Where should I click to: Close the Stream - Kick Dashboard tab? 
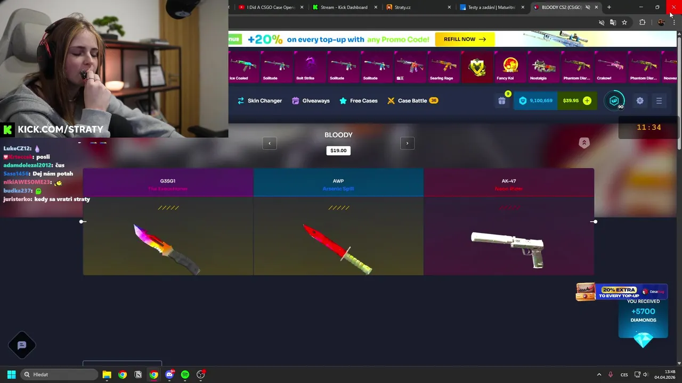(x=376, y=7)
